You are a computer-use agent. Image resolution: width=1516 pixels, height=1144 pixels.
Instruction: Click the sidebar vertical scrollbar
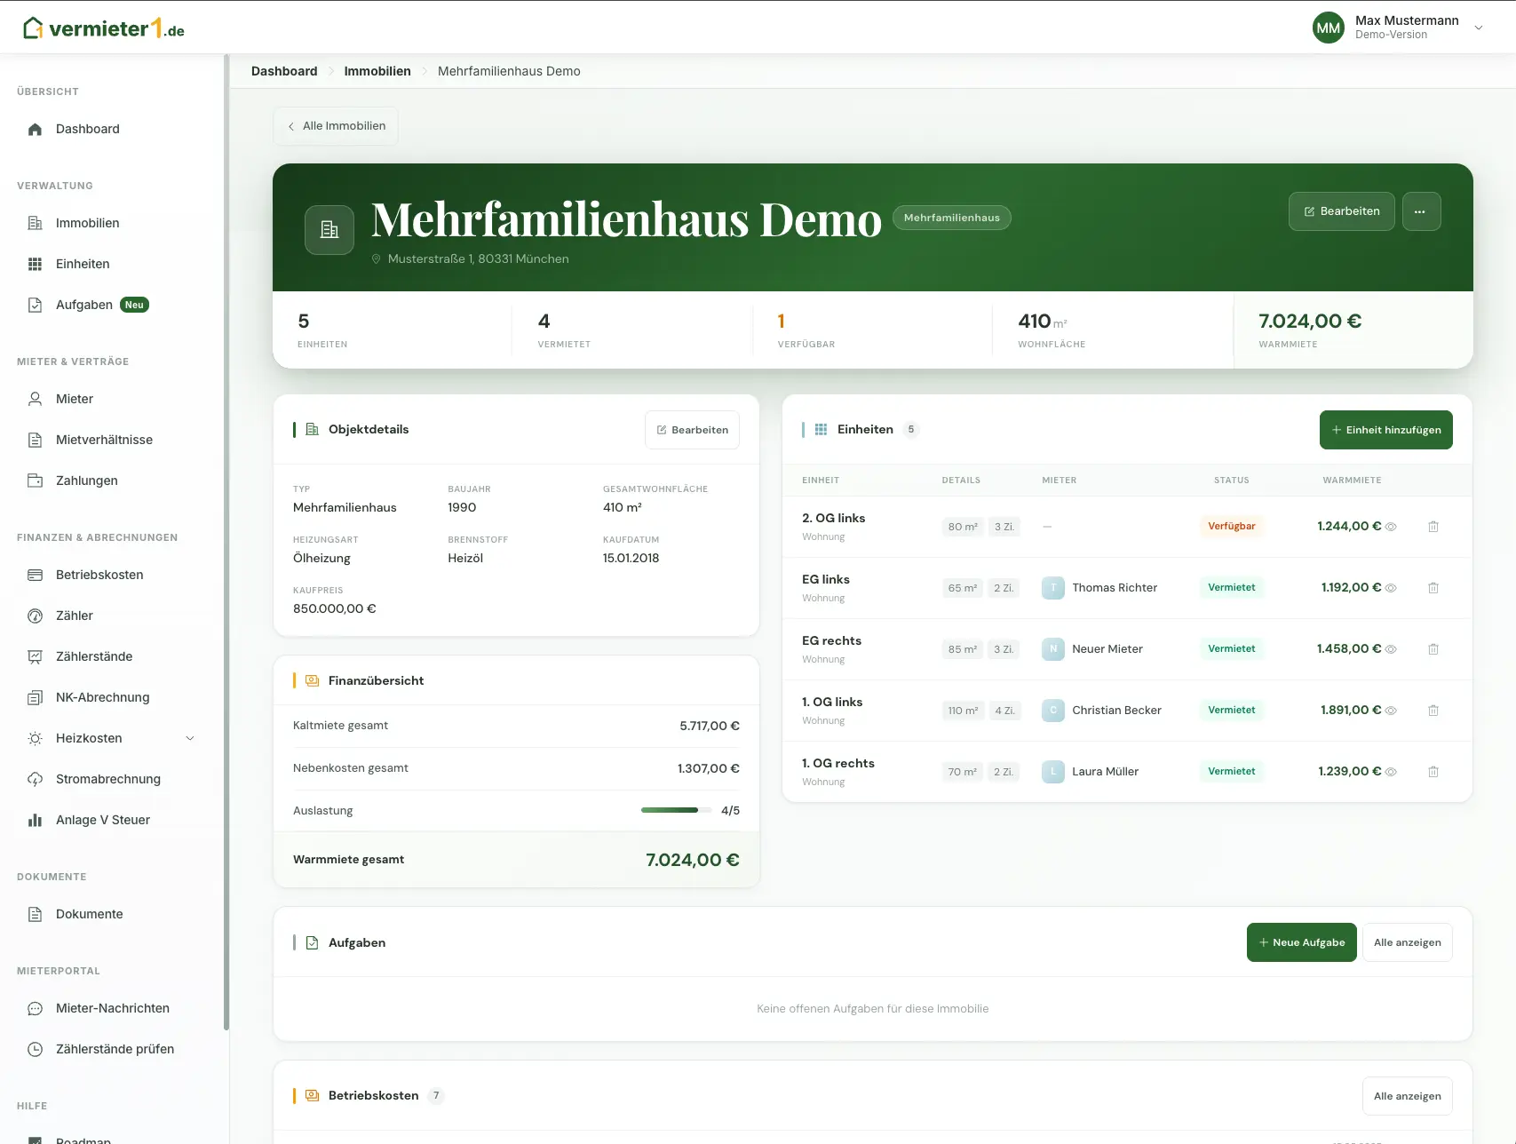pyautogui.click(x=226, y=542)
